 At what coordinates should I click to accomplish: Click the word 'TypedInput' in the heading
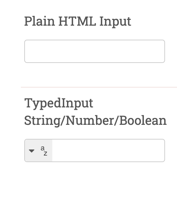59,104
